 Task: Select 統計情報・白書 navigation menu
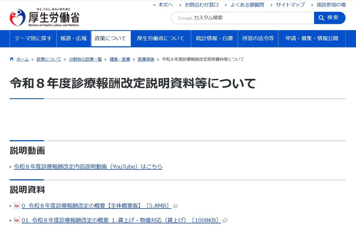(x=214, y=39)
